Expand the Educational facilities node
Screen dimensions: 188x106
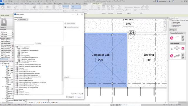point(16,63)
